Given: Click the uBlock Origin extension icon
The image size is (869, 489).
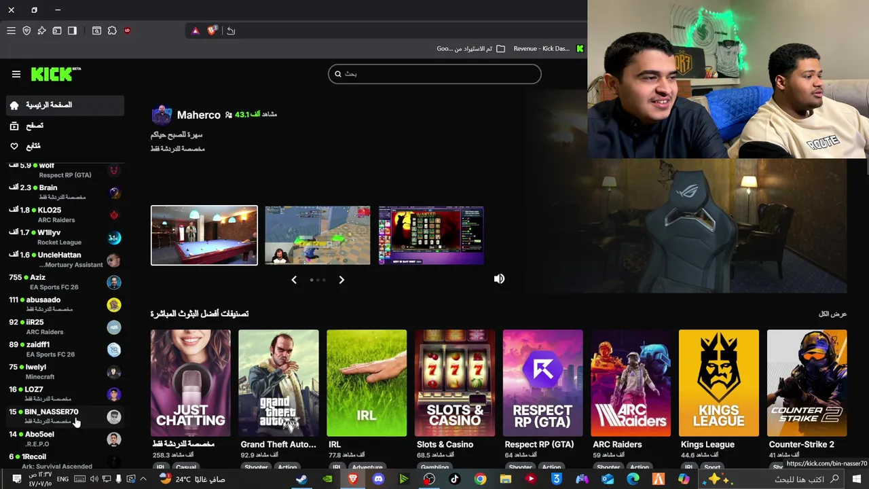Looking at the screenshot, I should pyautogui.click(x=127, y=31).
